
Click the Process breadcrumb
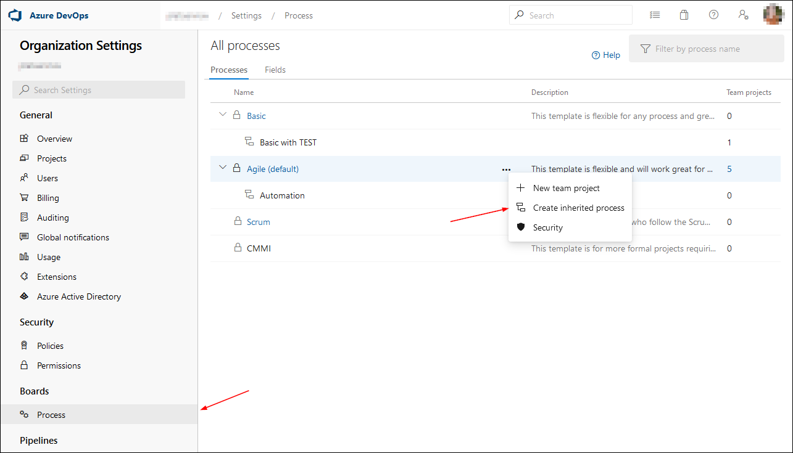[x=299, y=15]
